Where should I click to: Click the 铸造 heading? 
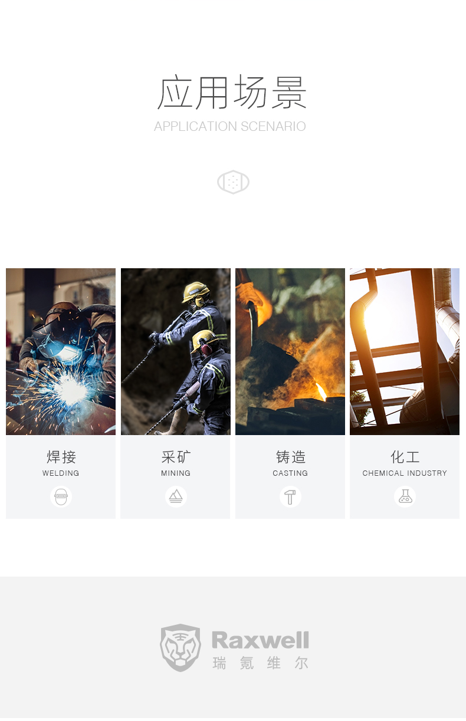[x=291, y=457]
